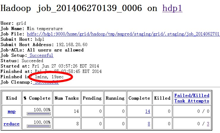Click the Job Cleanup Successful link
This screenshot has height=133, width=220.
46,82
